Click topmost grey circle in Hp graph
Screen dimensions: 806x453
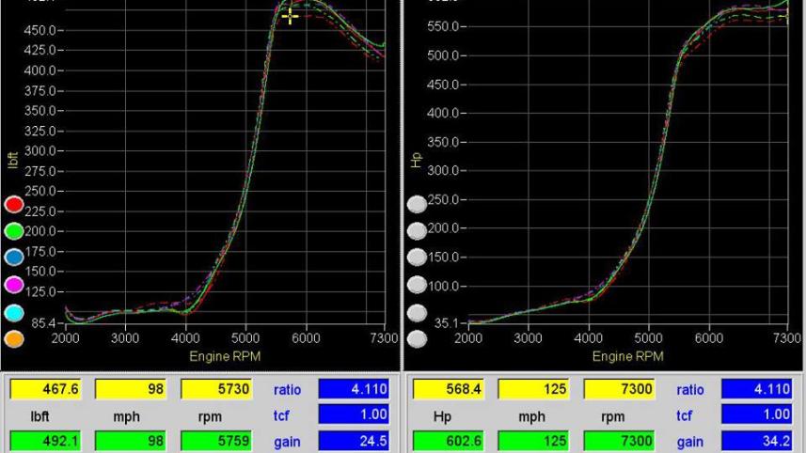(x=416, y=204)
